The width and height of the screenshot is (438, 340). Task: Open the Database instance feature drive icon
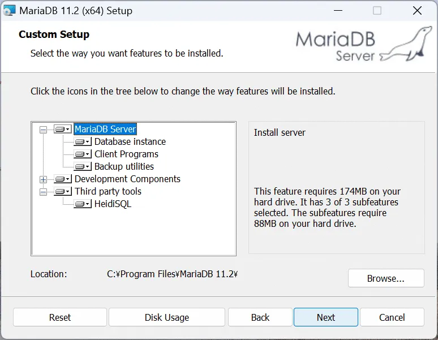pyautogui.click(x=83, y=141)
